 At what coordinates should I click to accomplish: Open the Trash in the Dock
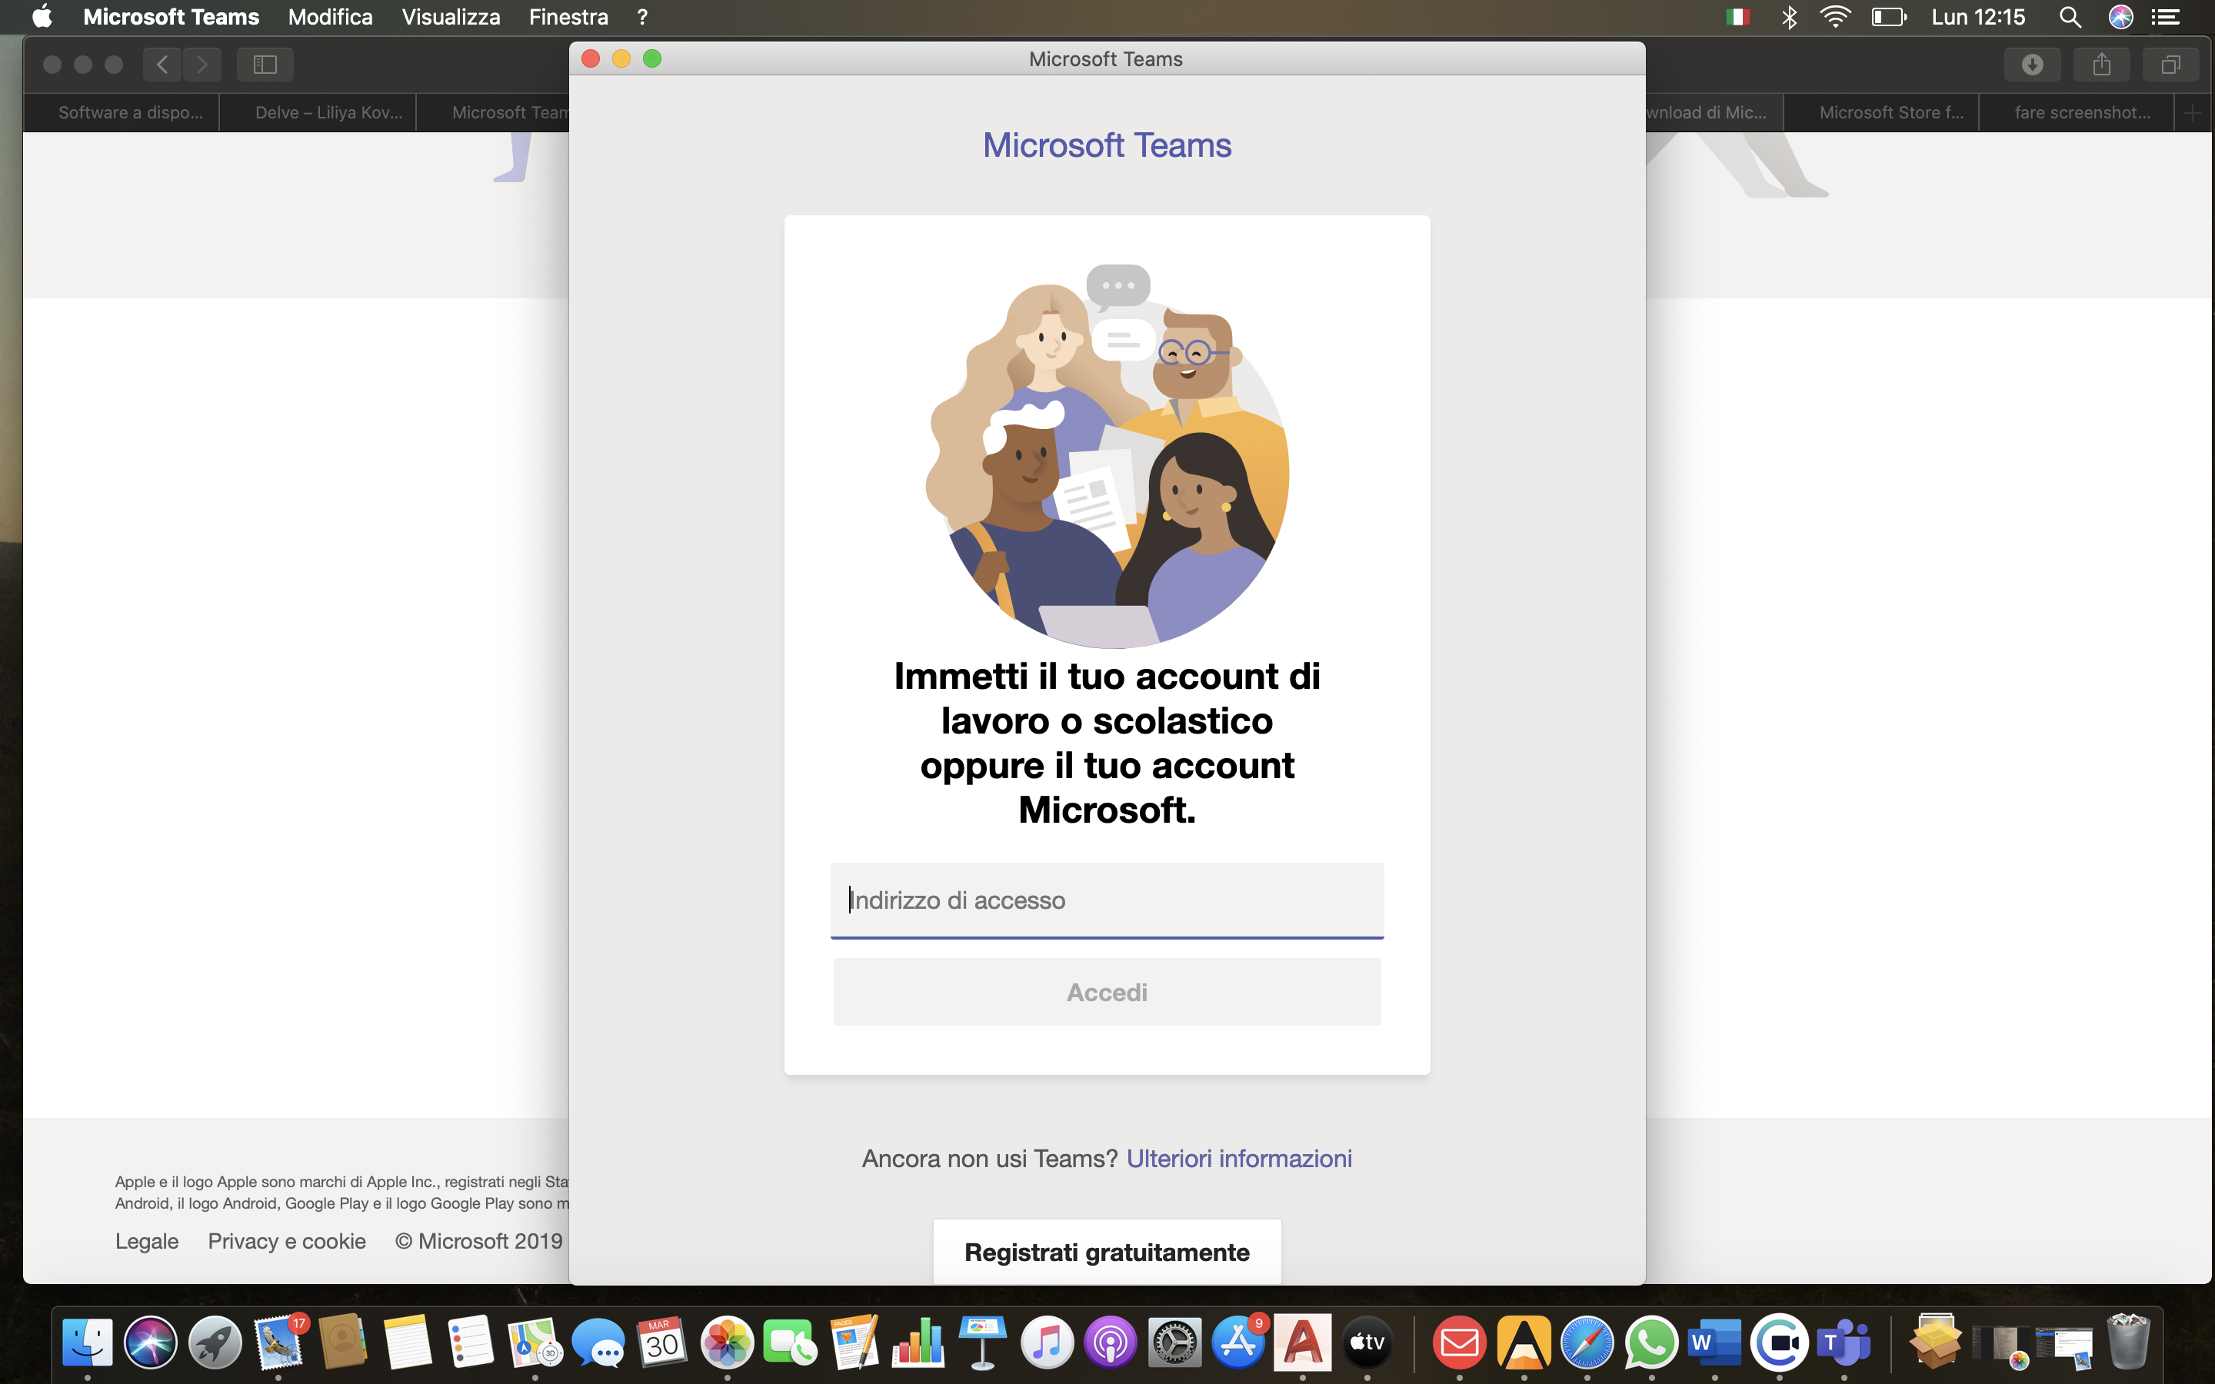click(2128, 1342)
